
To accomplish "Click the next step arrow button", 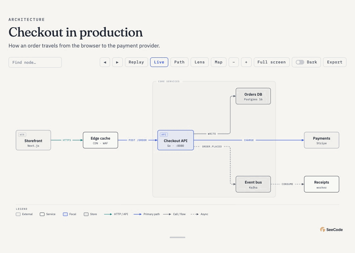I will tap(117, 62).
